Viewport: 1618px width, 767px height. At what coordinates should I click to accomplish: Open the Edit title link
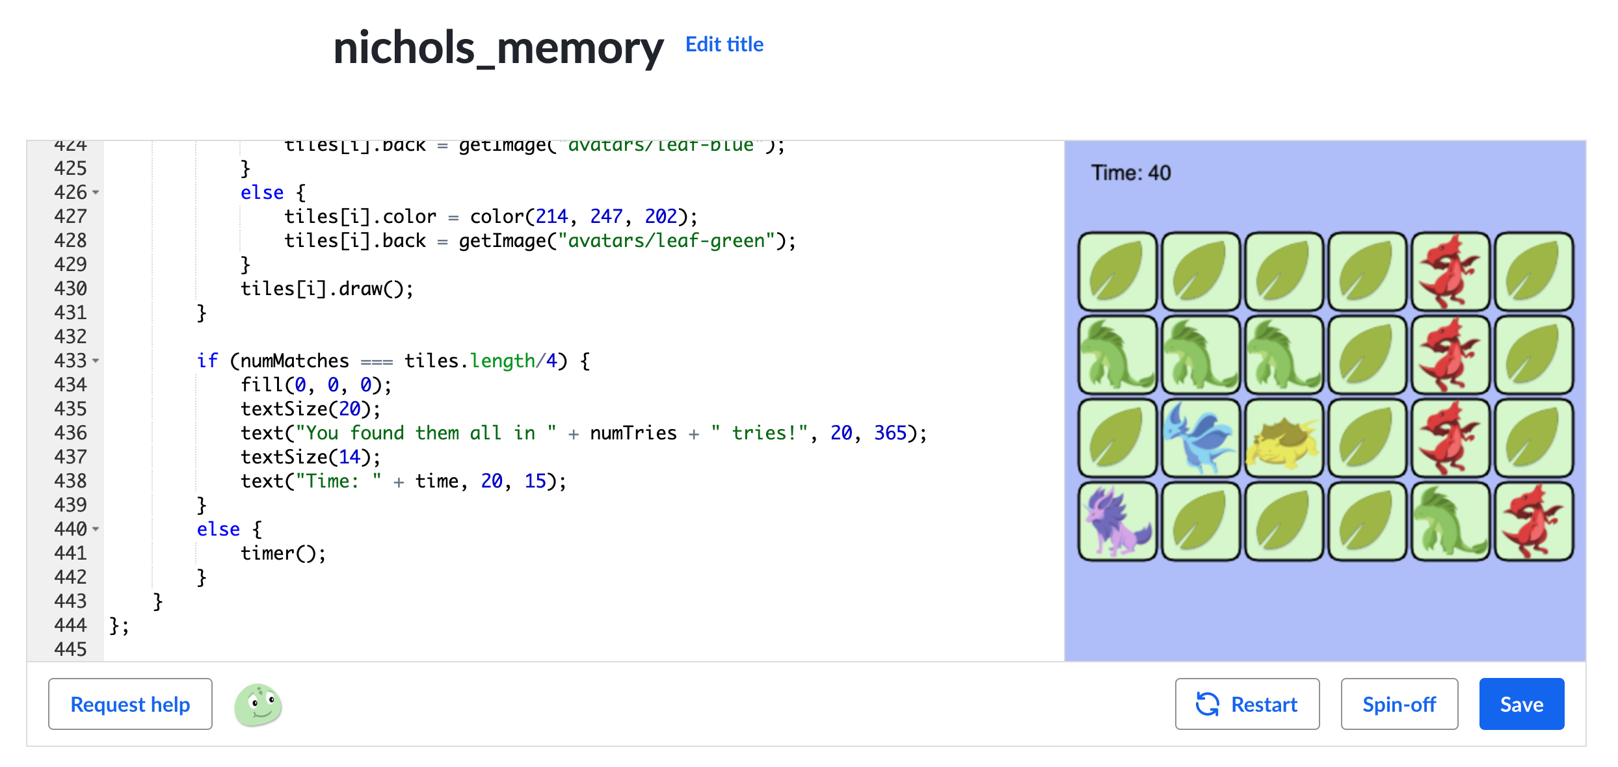pyautogui.click(x=724, y=44)
